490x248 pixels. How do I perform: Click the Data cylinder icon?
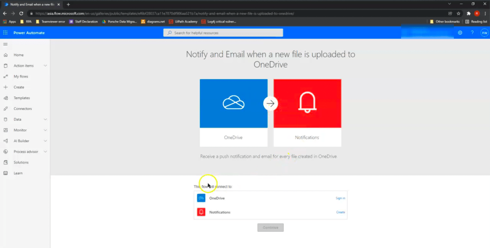click(5, 119)
